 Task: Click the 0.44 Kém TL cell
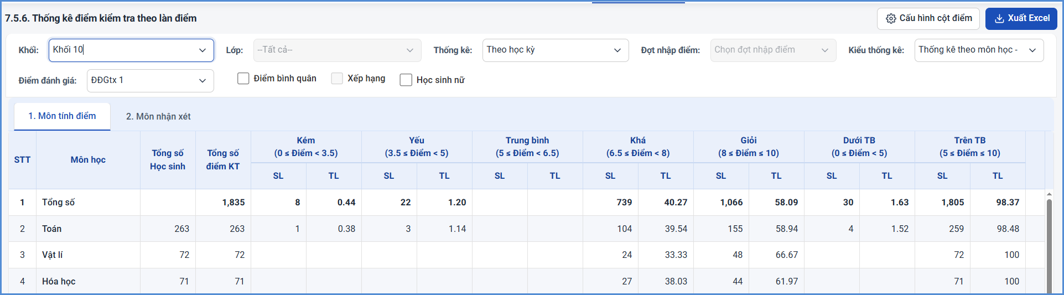(334, 203)
